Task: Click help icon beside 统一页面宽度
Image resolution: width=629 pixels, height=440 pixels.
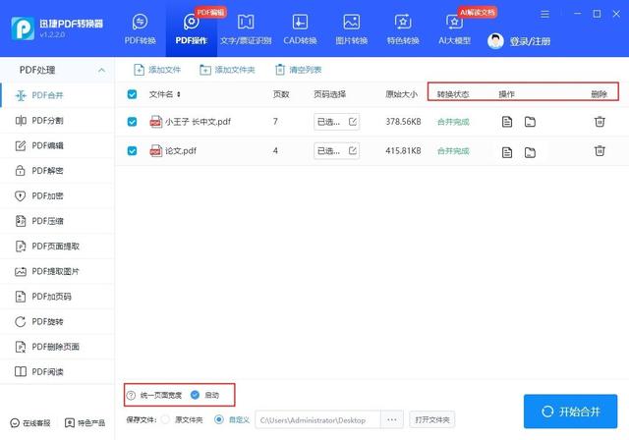Action: point(131,396)
